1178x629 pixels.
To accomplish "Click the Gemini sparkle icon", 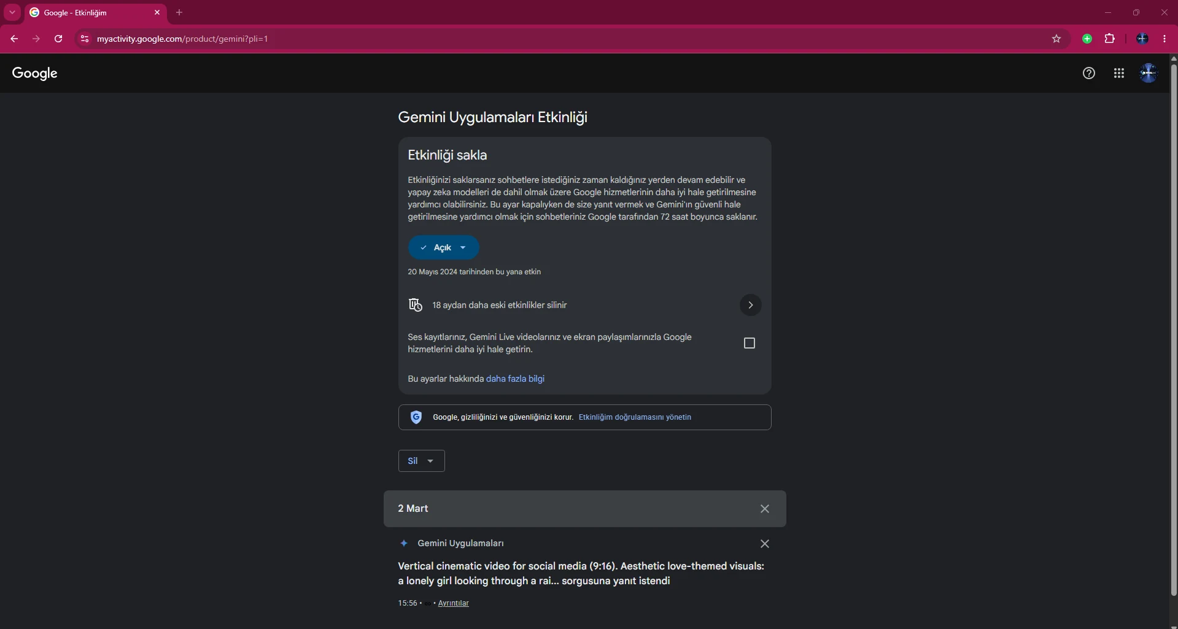I will pos(404,543).
